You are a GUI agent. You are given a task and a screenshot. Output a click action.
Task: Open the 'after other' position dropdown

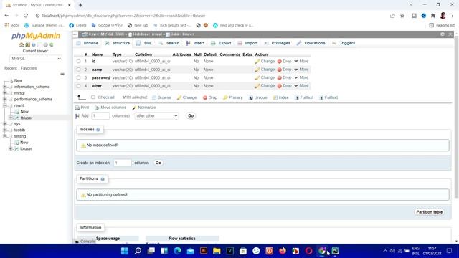156,116
